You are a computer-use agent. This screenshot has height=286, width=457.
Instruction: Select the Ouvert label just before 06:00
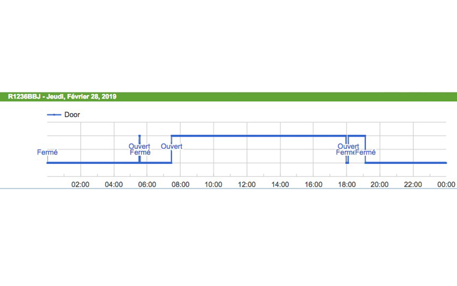coord(139,147)
